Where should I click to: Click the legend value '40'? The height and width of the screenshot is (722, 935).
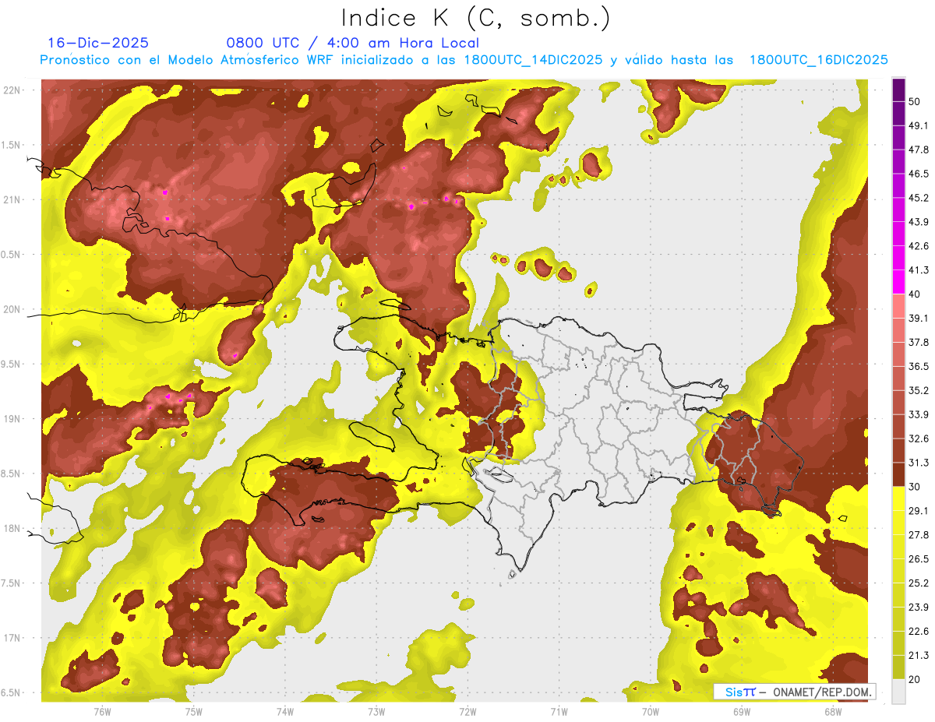click(x=915, y=294)
